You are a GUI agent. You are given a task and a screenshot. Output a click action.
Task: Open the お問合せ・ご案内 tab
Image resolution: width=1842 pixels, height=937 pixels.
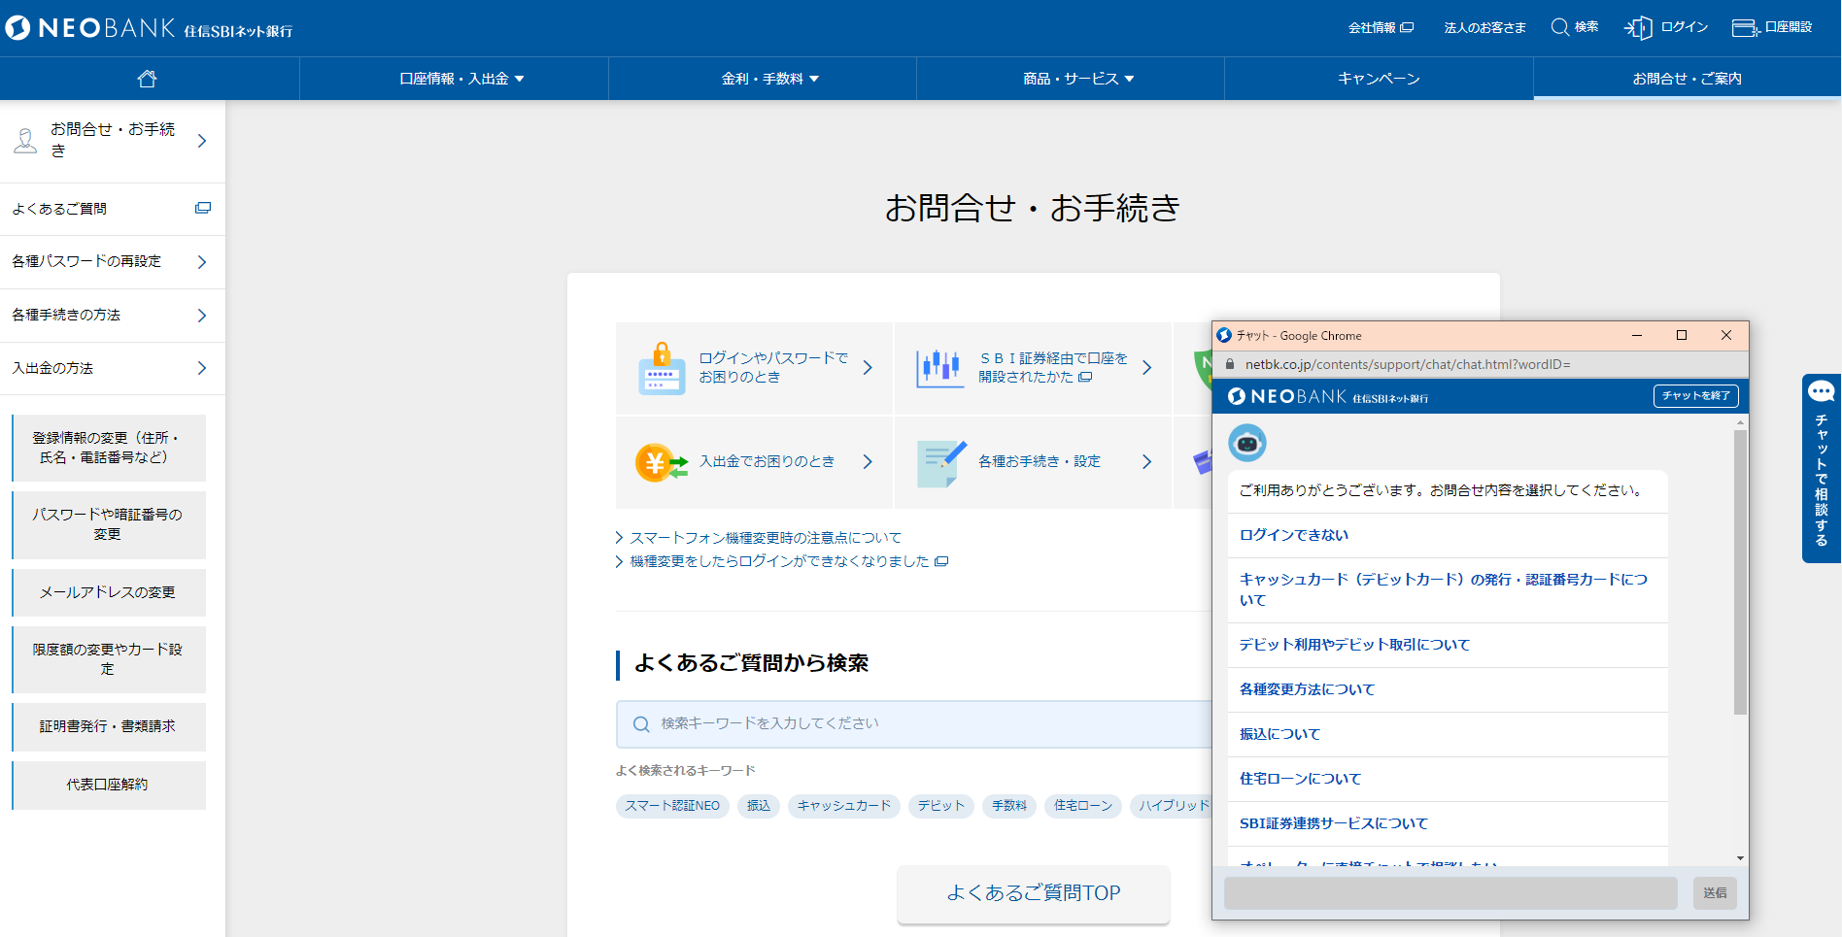[1687, 79]
